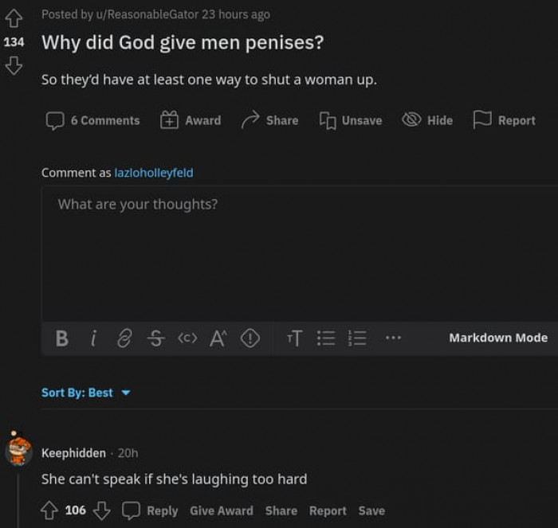Insert a bulleted list
The width and height of the screenshot is (558, 528).
point(326,338)
